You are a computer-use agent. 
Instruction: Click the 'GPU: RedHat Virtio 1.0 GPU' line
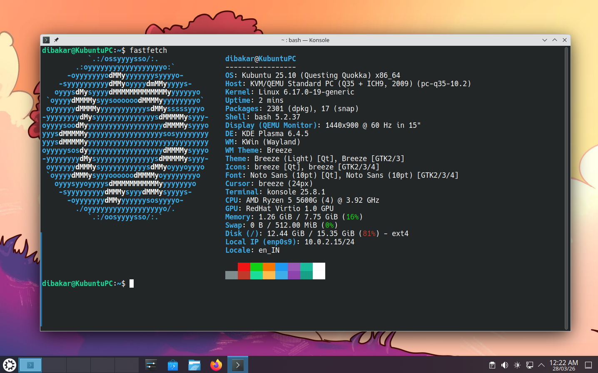point(279,209)
